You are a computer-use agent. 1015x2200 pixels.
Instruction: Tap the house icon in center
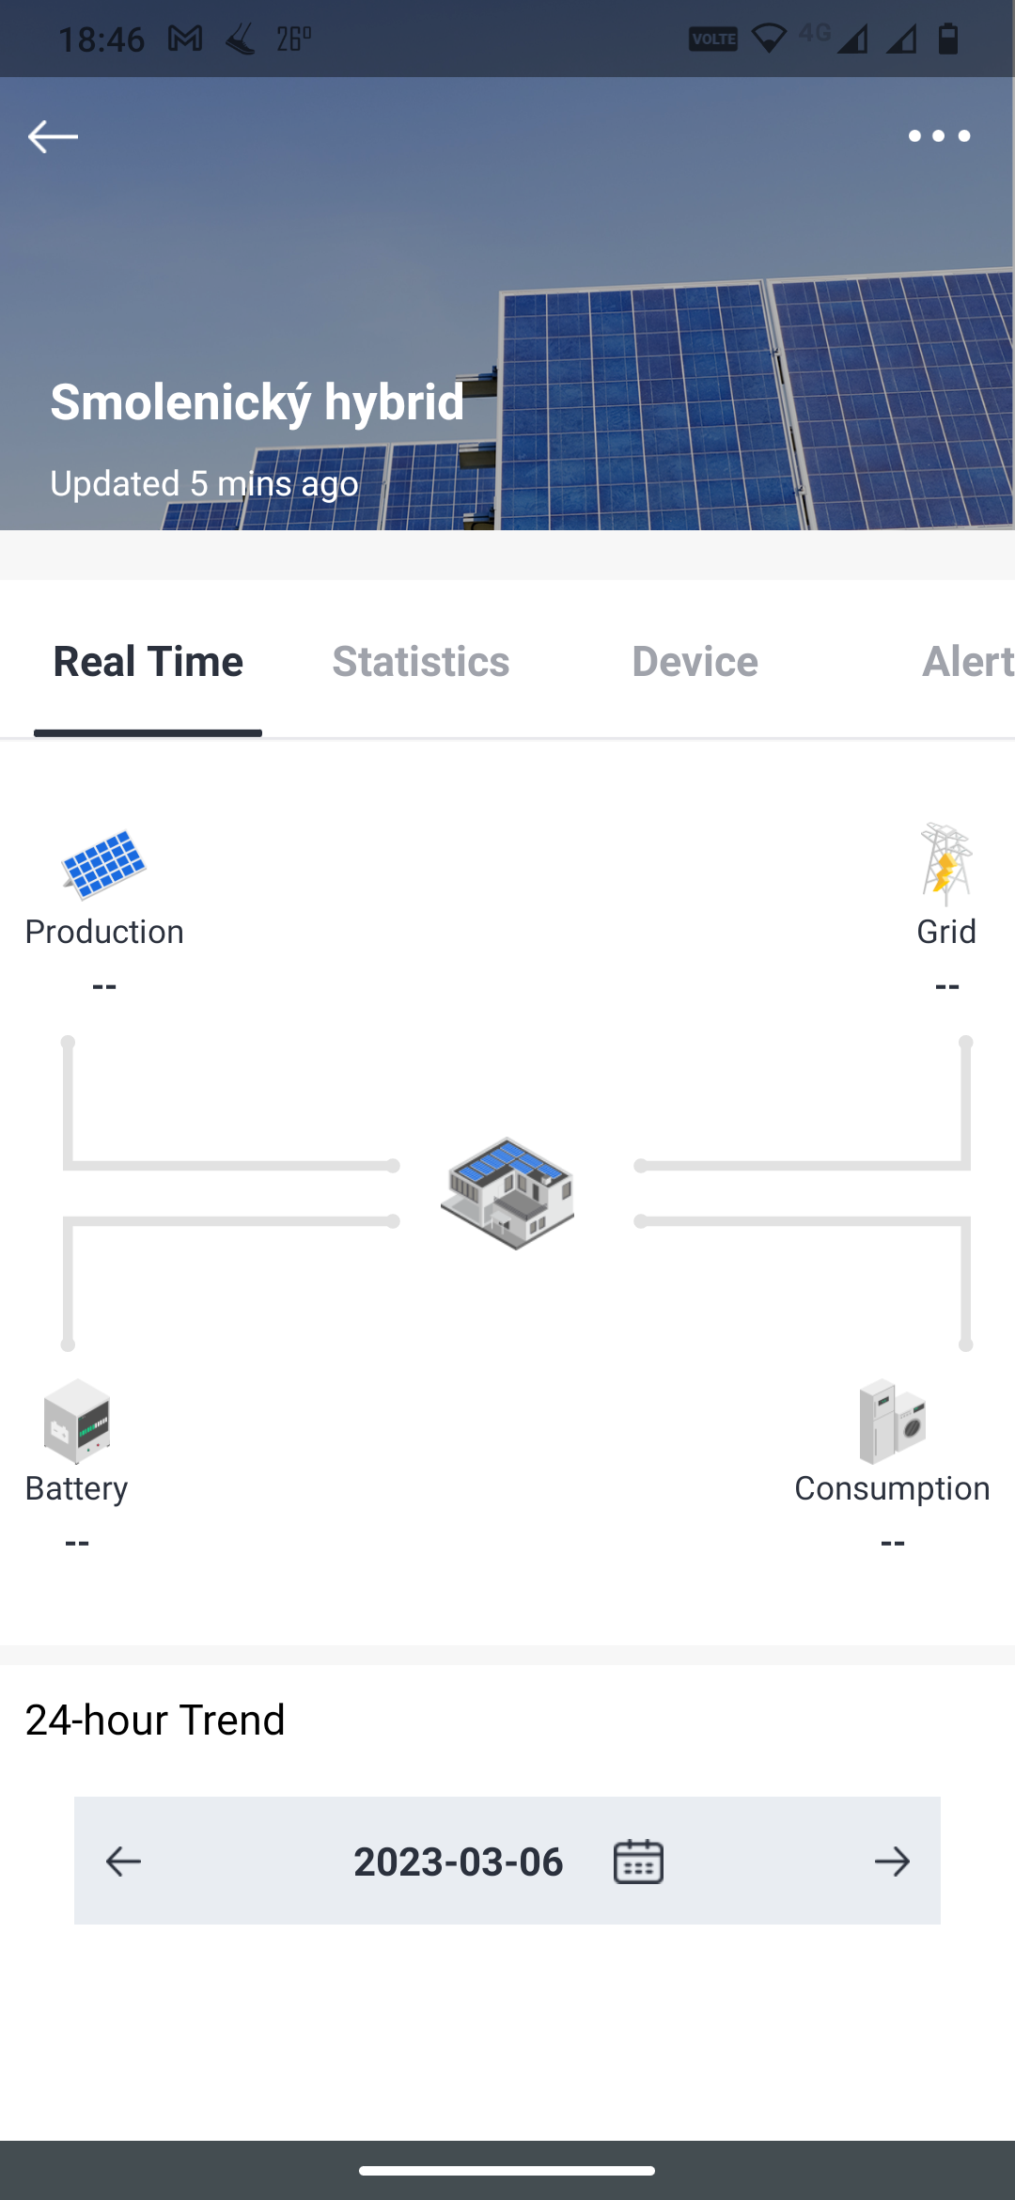507,1192
